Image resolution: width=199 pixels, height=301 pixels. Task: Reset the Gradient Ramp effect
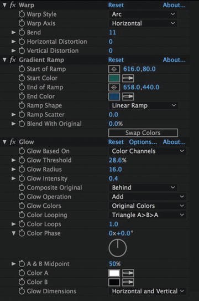coord(116,60)
